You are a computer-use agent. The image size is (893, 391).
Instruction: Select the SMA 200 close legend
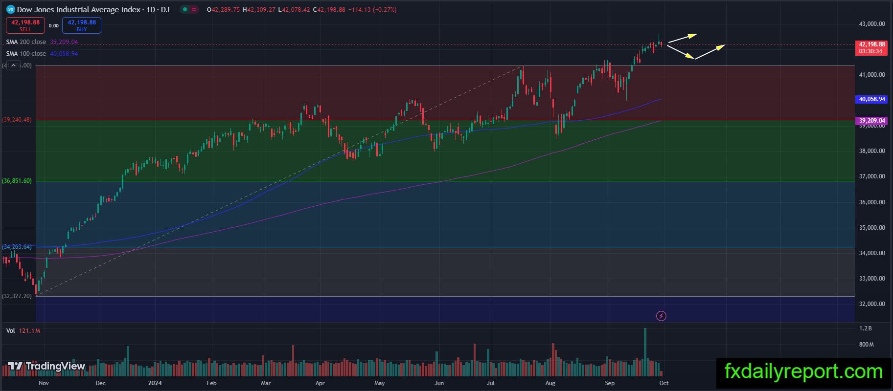point(26,42)
